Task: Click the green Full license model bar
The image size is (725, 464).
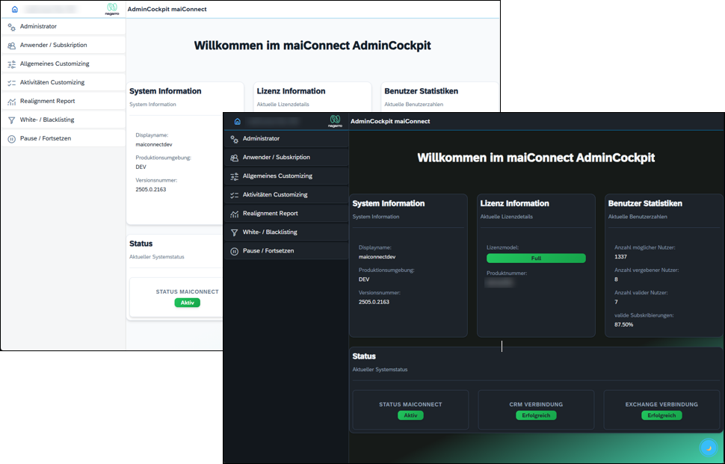Action: click(536, 258)
